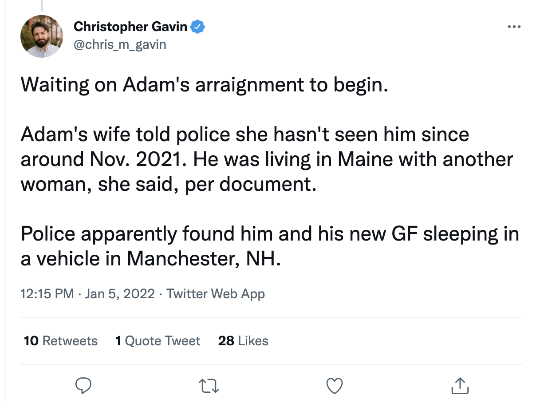Open the Twitter Web App source link

pyautogui.click(x=215, y=294)
